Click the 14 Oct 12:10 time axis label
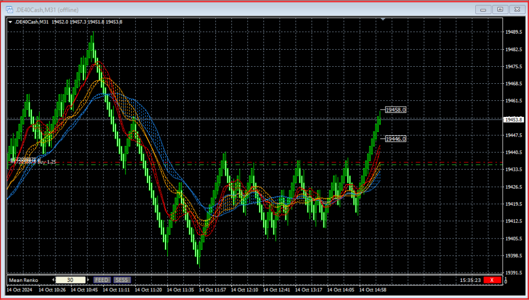The height and width of the screenshot is (300, 529). click(x=245, y=290)
